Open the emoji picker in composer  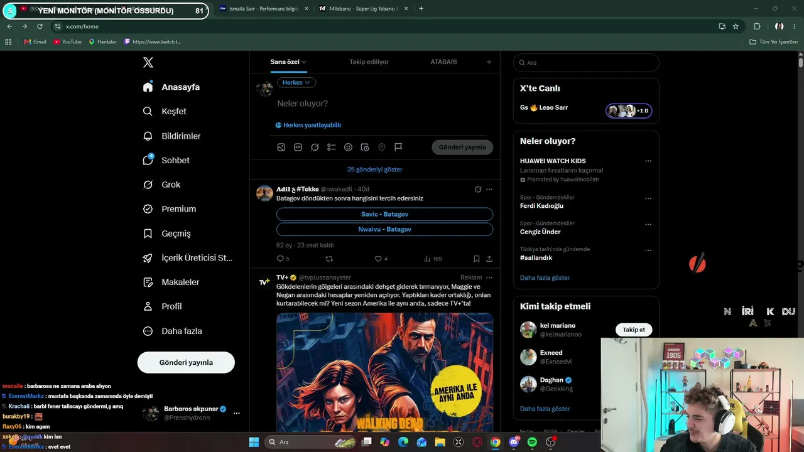click(348, 147)
